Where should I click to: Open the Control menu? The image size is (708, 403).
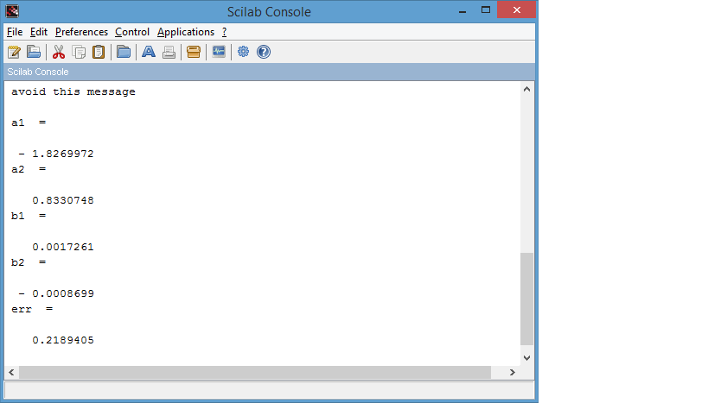click(x=132, y=32)
